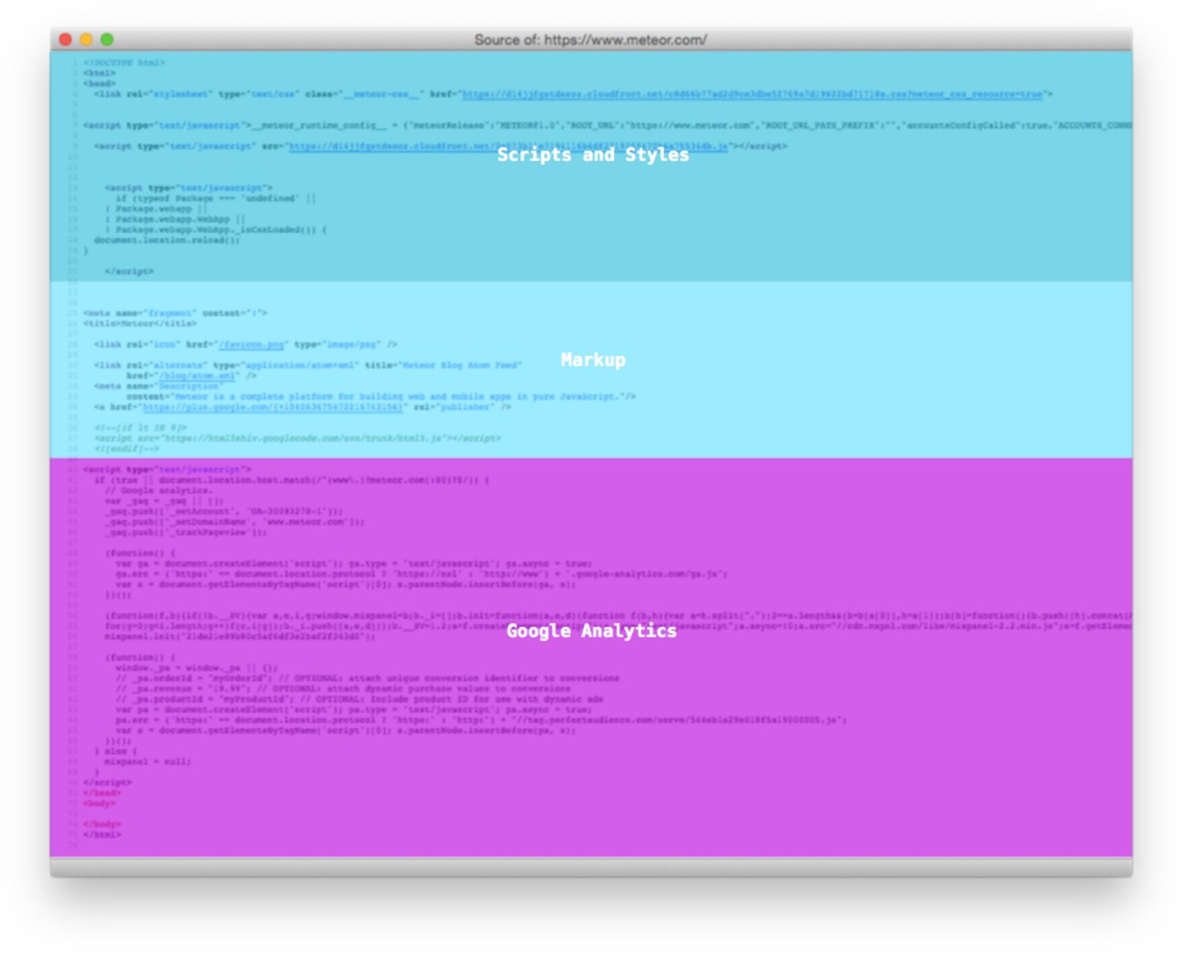
Task: Click the Google Analytics section label
Action: coord(592,632)
